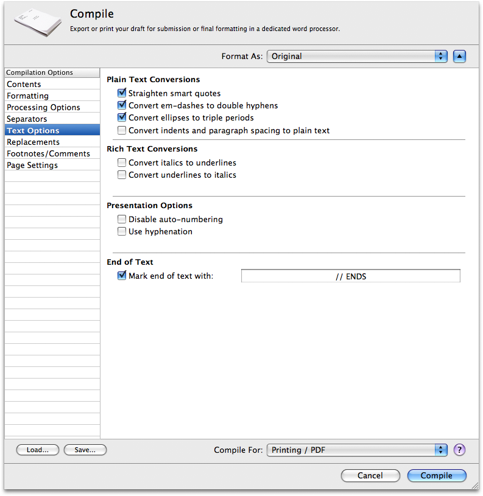
Task: Go to Footnotes/Comments settings
Action: [48, 154]
